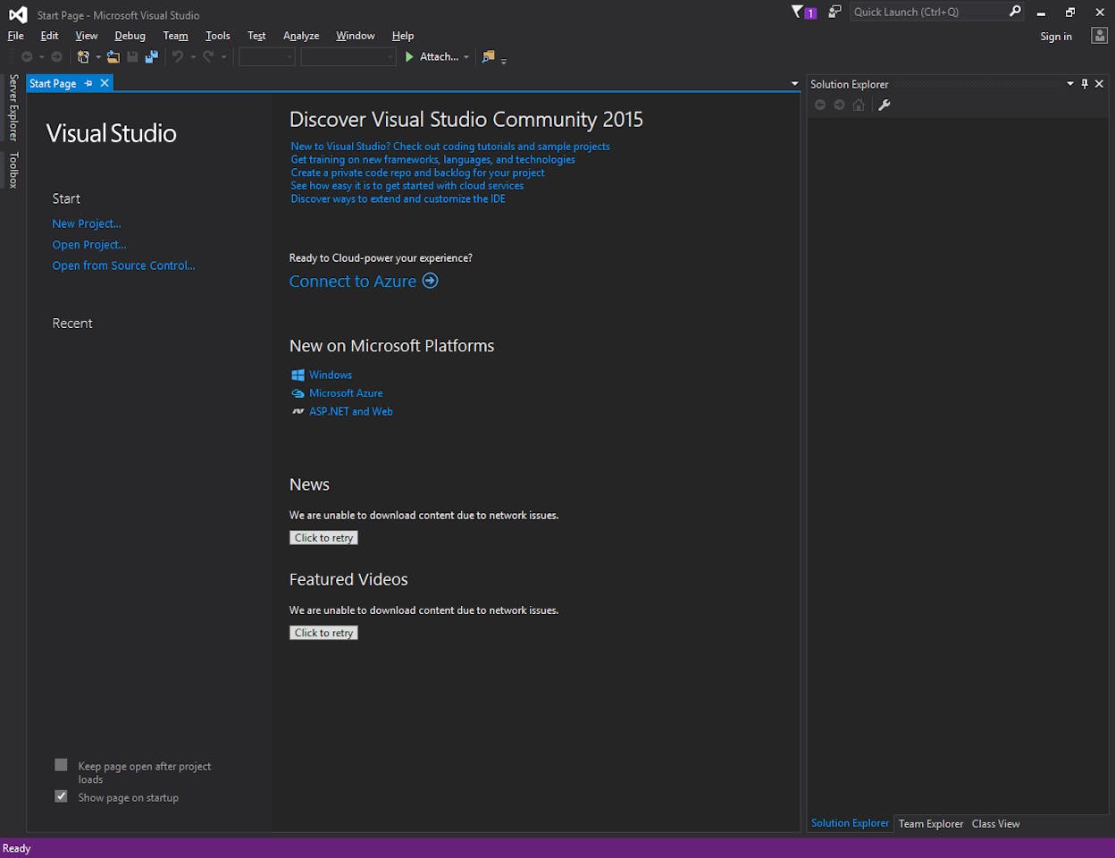The height and width of the screenshot is (858, 1115).
Task: Expand the Attach button dropdown arrow
Action: 466,57
